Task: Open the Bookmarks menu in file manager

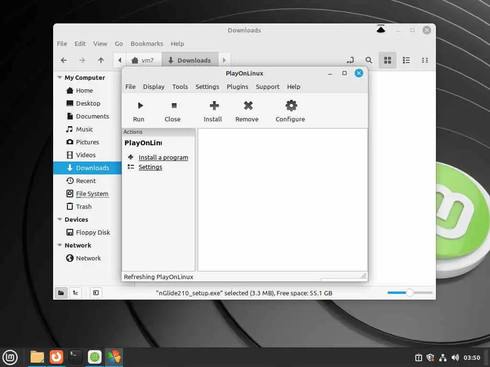Action: pos(146,43)
